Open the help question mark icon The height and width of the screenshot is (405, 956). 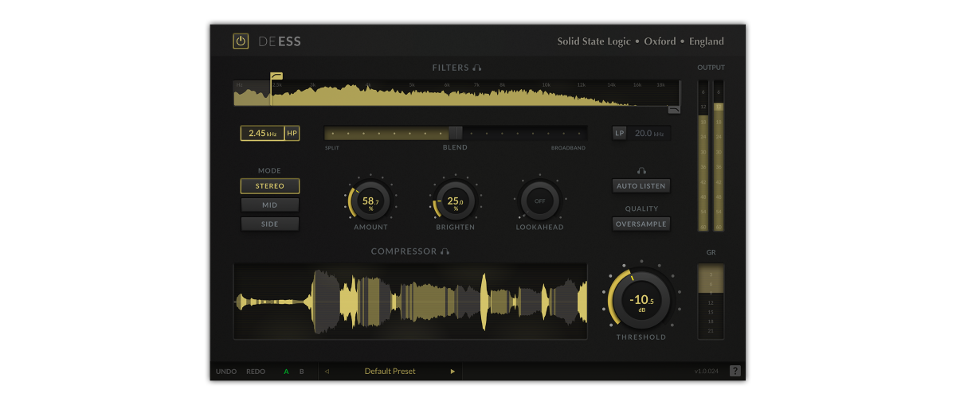pos(735,371)
